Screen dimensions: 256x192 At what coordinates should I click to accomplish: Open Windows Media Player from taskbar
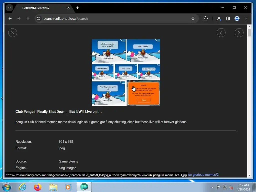tap(68, 187)
